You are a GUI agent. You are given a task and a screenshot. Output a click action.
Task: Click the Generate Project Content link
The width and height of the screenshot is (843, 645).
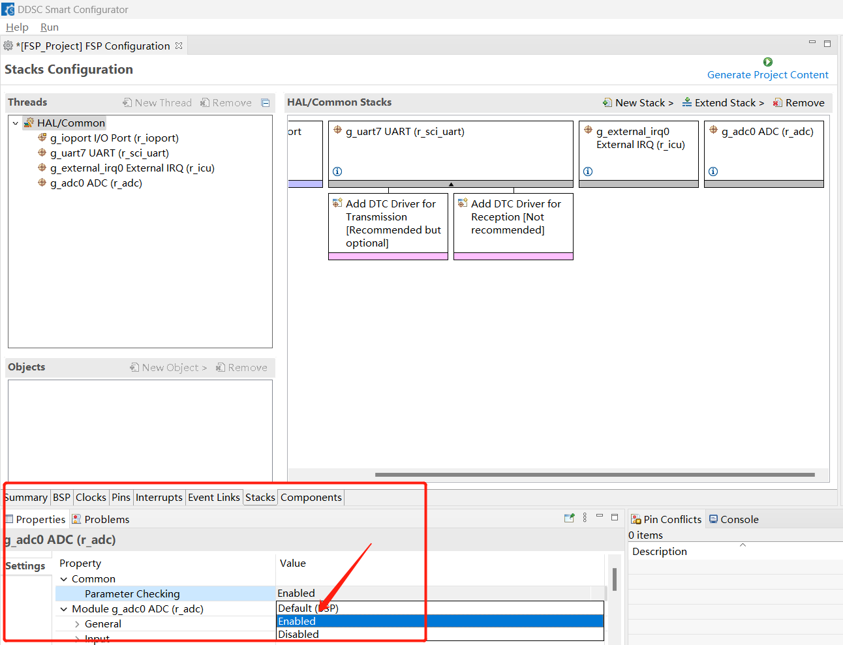point(768,74)
